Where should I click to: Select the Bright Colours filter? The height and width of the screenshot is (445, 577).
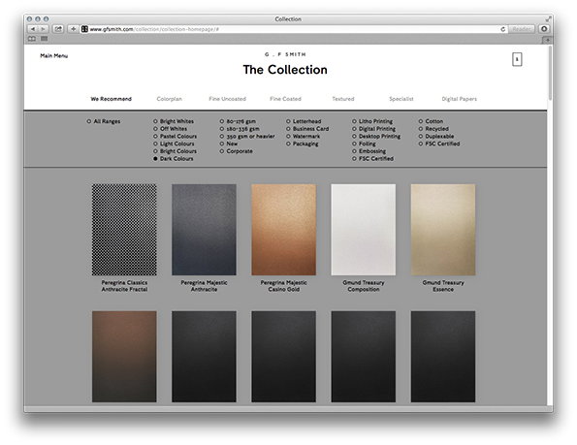175,151
